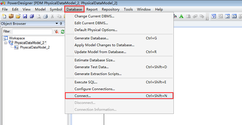Click the Save All multi-disk icon
242x125 pixels.
pos(32,16)
